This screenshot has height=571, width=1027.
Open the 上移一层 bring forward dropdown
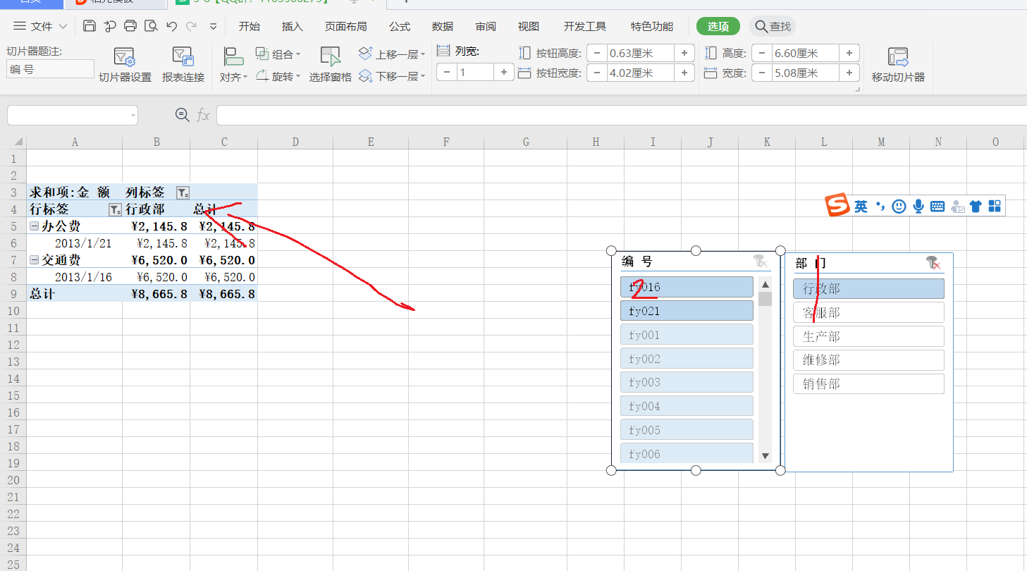(393, 54)
